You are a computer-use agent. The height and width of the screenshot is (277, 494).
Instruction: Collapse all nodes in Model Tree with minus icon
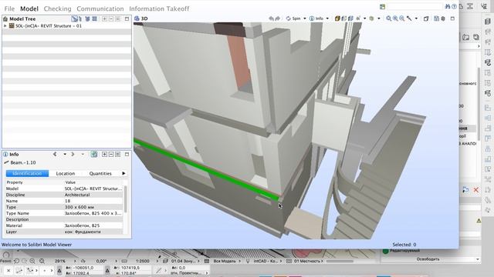click(111, 18)
